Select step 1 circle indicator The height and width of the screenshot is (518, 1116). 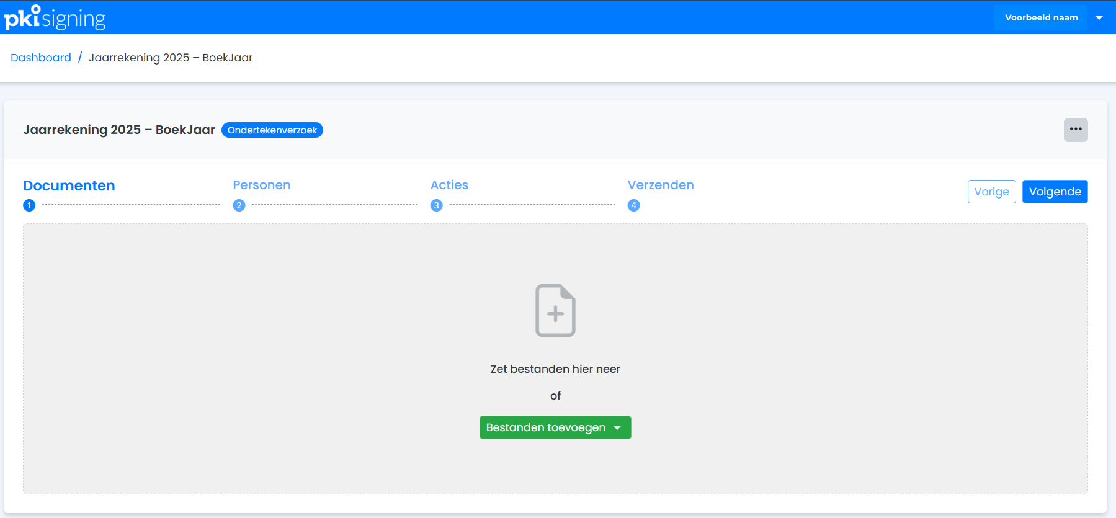[29, 205]
